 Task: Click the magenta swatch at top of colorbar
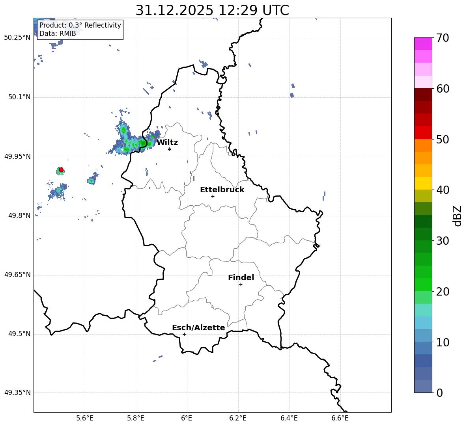pos(423,44)
